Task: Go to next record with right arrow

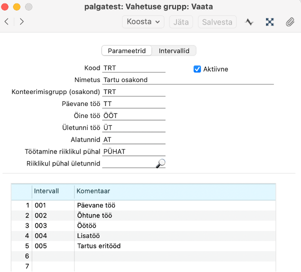Action: coord(21,22)
